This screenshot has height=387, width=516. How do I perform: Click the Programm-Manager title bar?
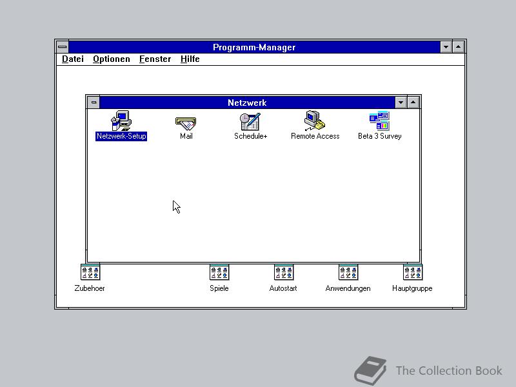click(x=254, y=47)
